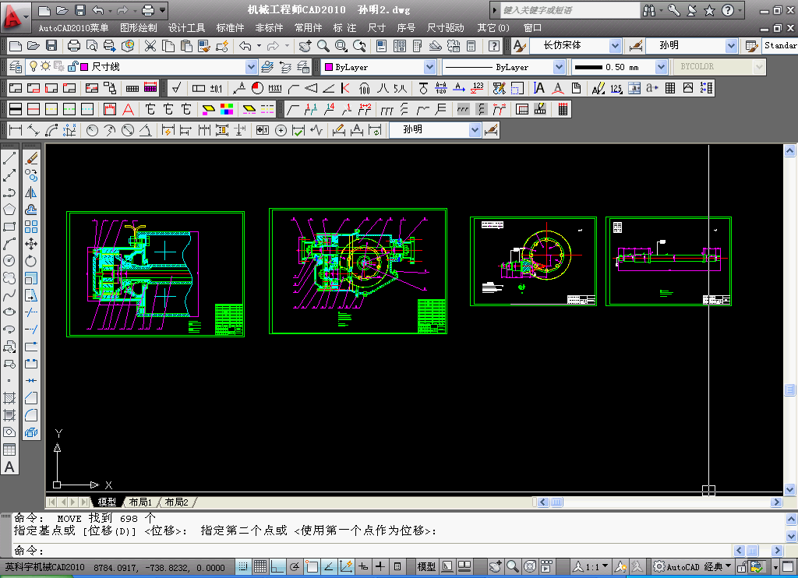Open the AutoCAD 经典 workspace switcher
Viewport: 798px width, 578px height.
(x=694, y=567)
